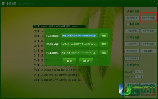Open 更改WinPE背景 button
The image size is (158, 99).
pos(148,18)
